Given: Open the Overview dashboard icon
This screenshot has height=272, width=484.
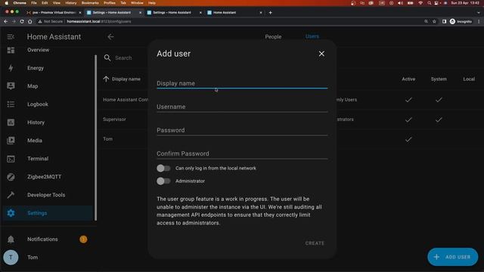Looking at the screenshot, I should (11, 50).
